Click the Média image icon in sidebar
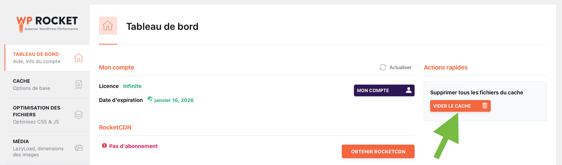 (78, 148)
